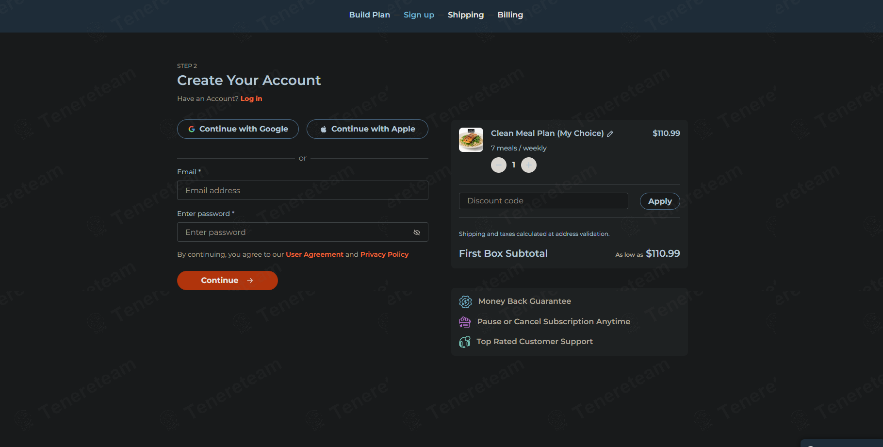Click the Discount code input box
The image size is (883, 447).
543,201
